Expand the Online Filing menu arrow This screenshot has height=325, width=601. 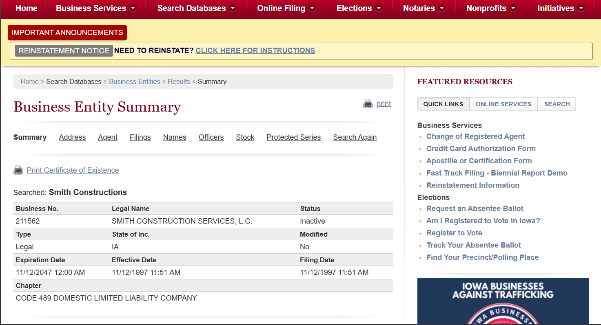(x=312, y=9)
